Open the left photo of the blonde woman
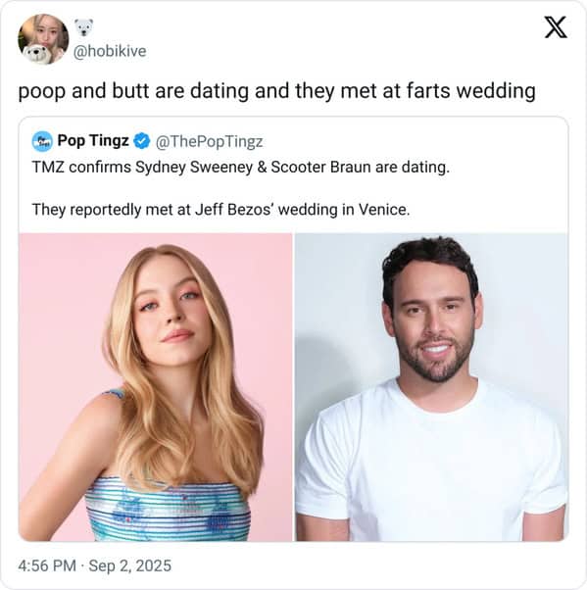This screenshot has width=587, height=590. pyautogui.click(x=156, y=387)
